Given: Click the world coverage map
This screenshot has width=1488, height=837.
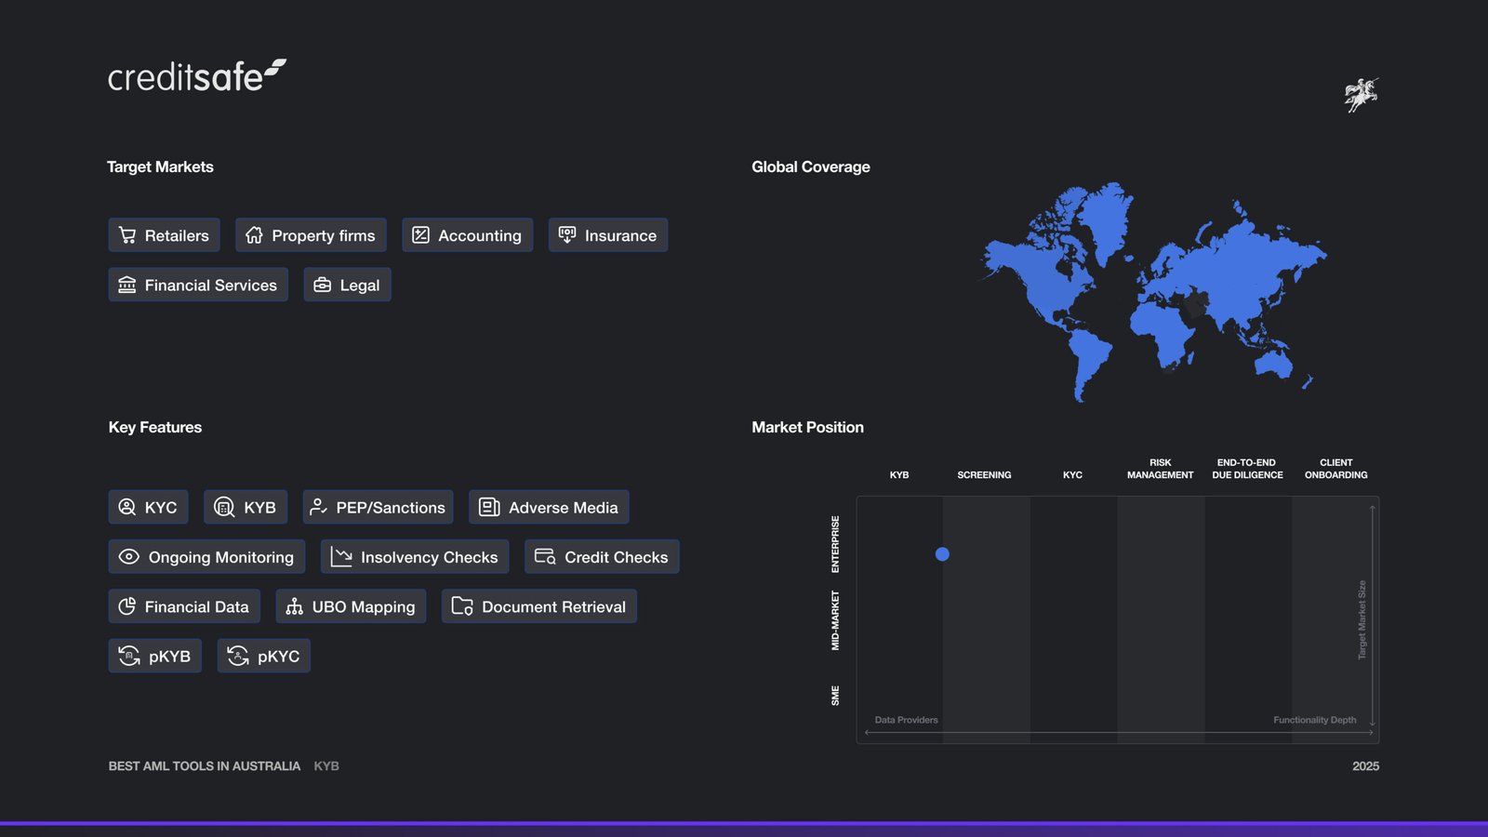Looking at the screenshot, I should 1153,291.
